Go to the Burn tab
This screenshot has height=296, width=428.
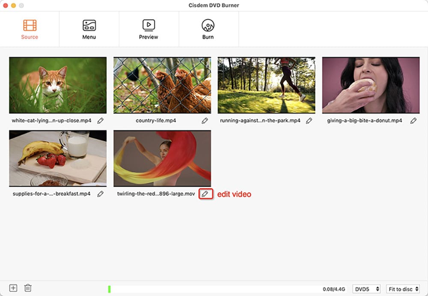point(208,29)
